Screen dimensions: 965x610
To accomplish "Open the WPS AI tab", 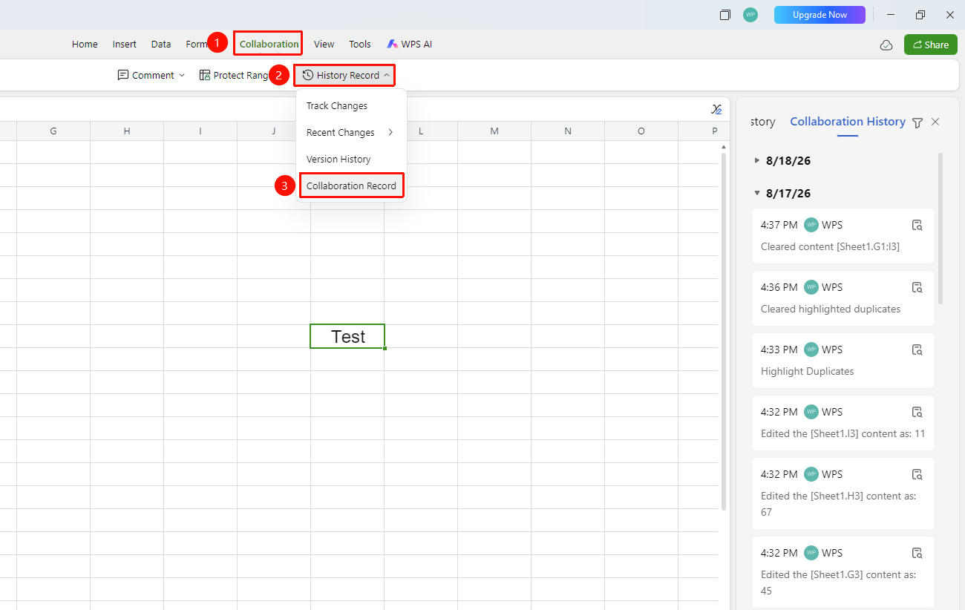I will [x=409, y=45].
